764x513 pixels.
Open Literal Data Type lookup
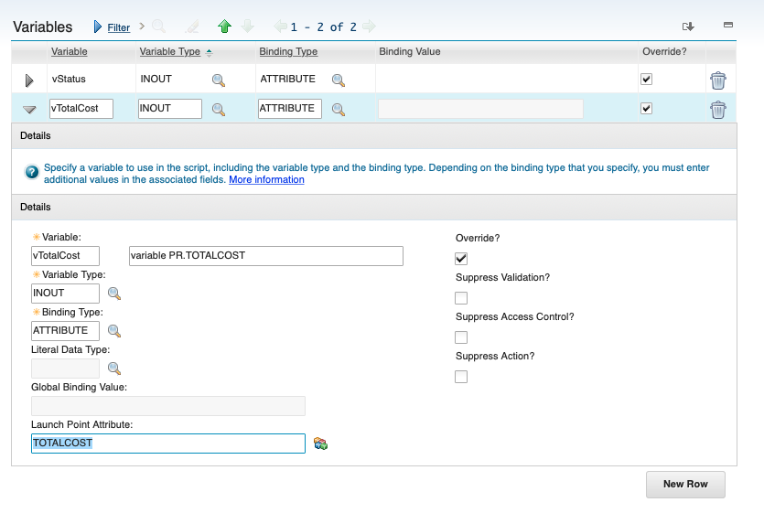coord(114,369)
